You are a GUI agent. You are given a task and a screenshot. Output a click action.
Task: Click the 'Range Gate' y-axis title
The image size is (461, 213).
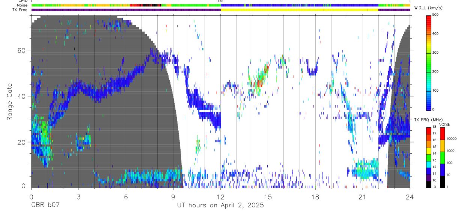[x=9, y=101]
